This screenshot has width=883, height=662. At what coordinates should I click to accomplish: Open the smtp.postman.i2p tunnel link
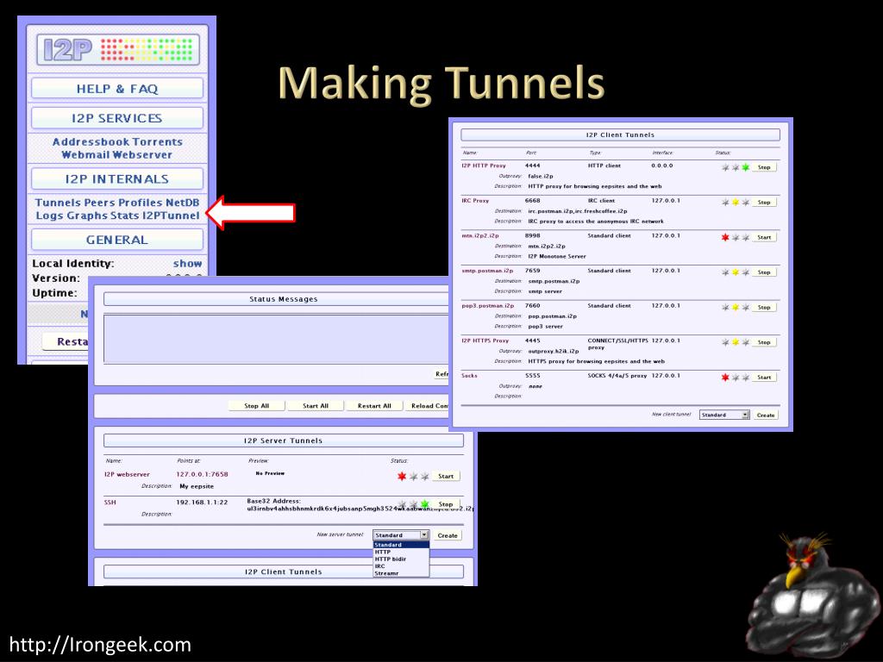pos(488,271)
